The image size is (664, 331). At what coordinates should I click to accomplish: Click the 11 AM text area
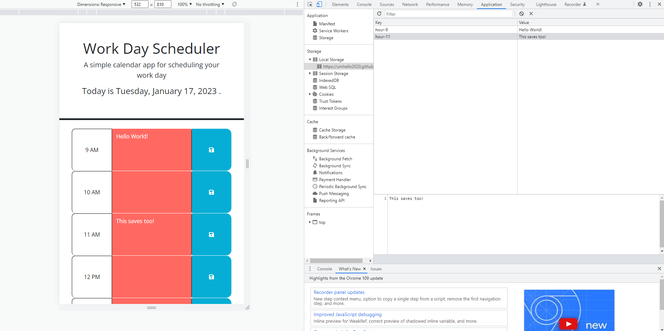pos(152,235)
